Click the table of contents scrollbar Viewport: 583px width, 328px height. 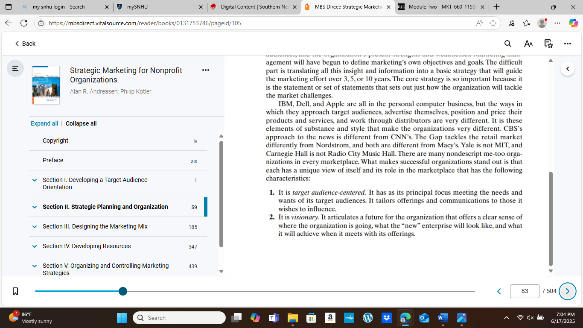(x=221, y=194)
